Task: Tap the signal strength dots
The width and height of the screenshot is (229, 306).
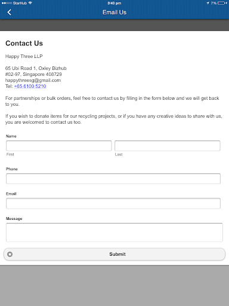Action: click(x=7, y=3)
